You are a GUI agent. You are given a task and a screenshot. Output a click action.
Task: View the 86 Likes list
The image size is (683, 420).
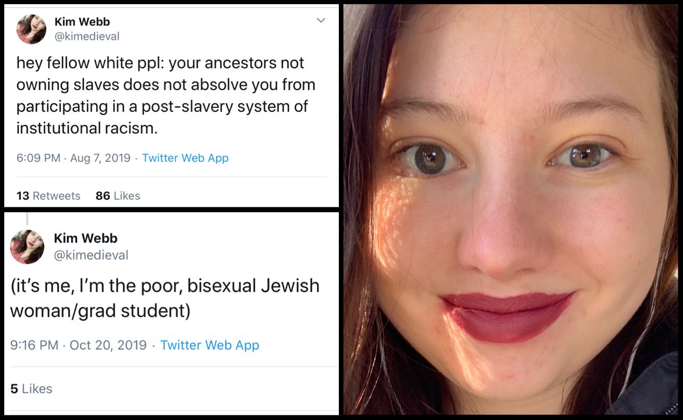(118, 196)
